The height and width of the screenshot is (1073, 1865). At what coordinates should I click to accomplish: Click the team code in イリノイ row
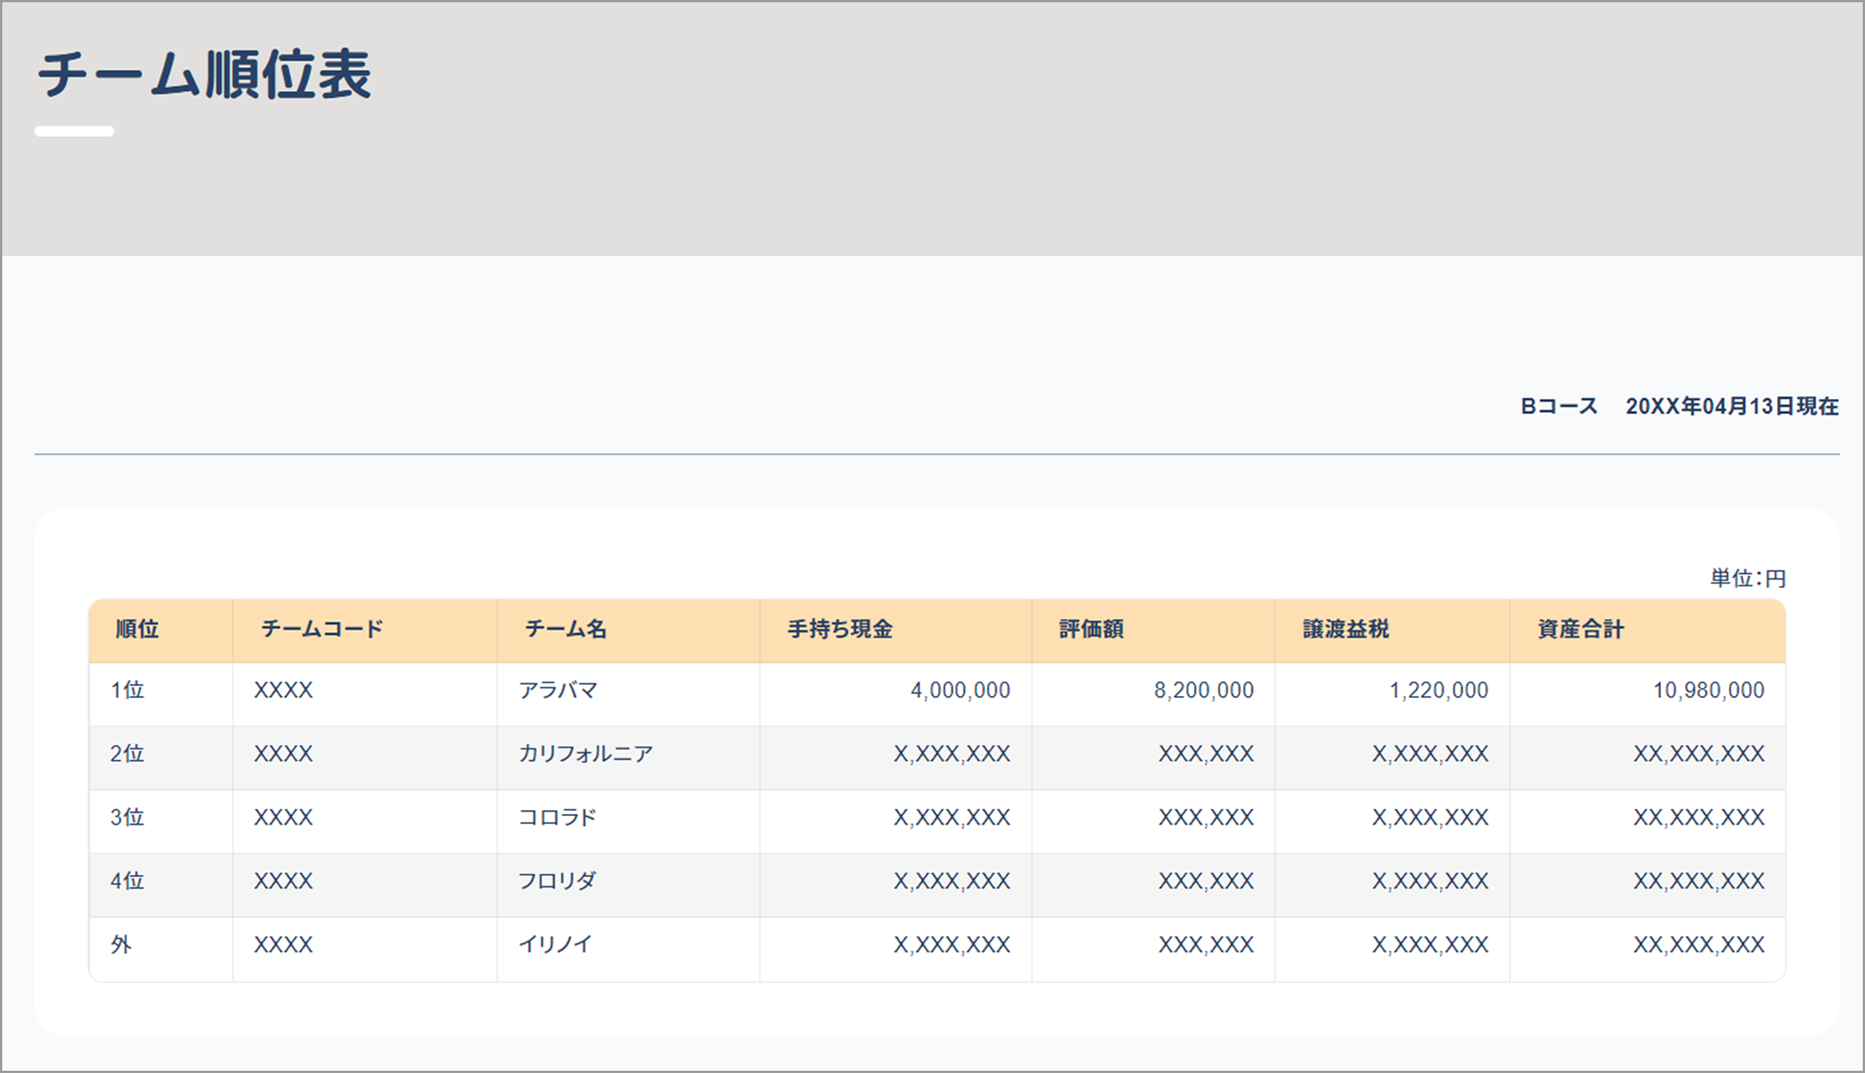tap(283, 944)
